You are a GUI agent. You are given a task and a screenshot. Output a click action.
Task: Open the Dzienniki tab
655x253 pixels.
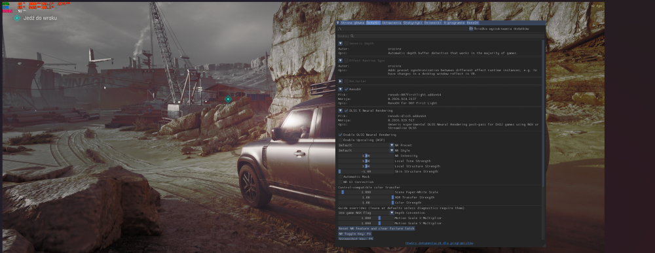coord(433,23)
